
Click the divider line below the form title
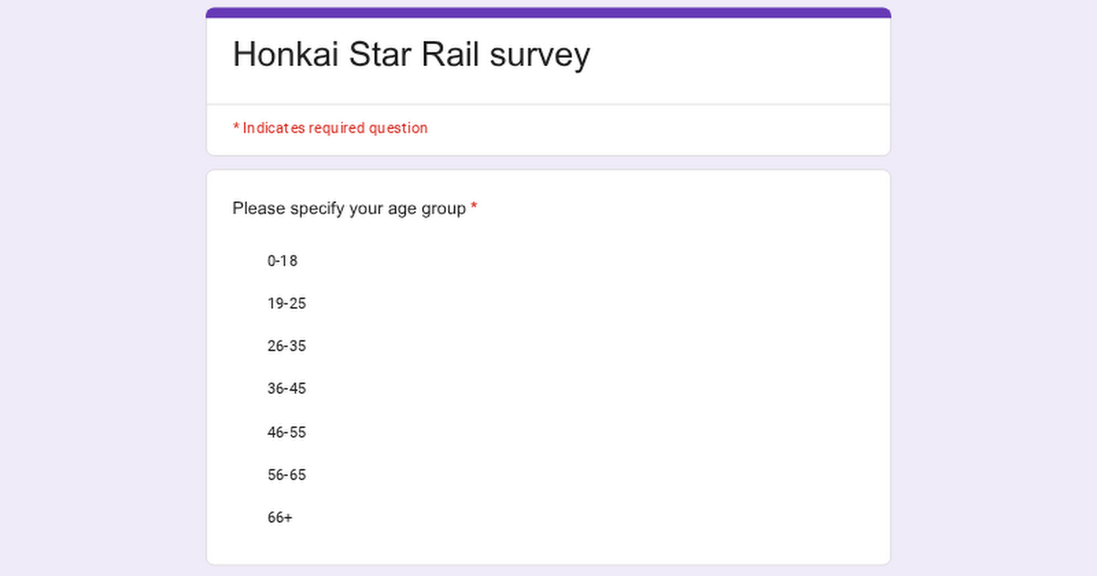pyautogui.click(x=548, y=104)
